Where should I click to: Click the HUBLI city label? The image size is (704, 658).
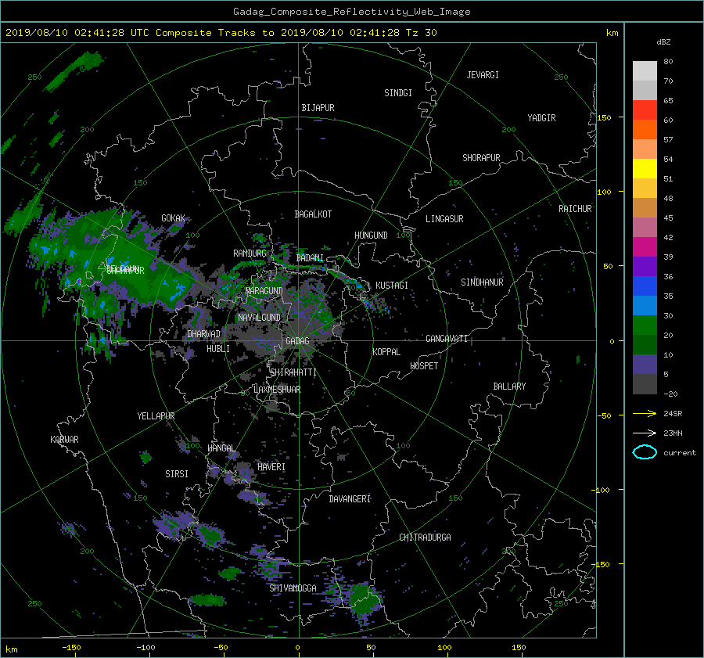click(218, 349)
